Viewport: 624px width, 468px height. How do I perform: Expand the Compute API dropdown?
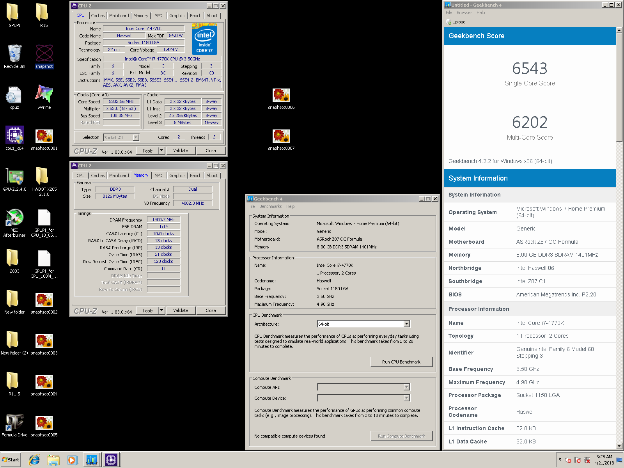[406, 387]
